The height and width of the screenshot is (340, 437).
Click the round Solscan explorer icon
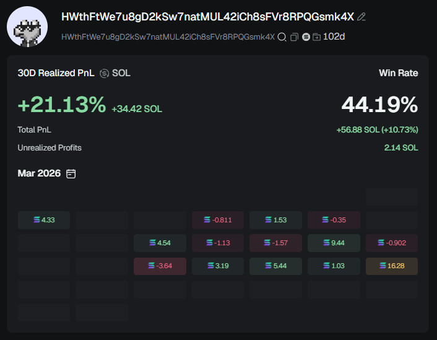pyautogui.click(x=306, y=37)
